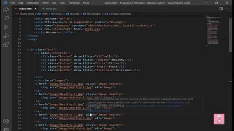This screenshot has width=234, height=131.
Task: Click "UTF-8" charset value on line 4
Action: pos(64,19)
